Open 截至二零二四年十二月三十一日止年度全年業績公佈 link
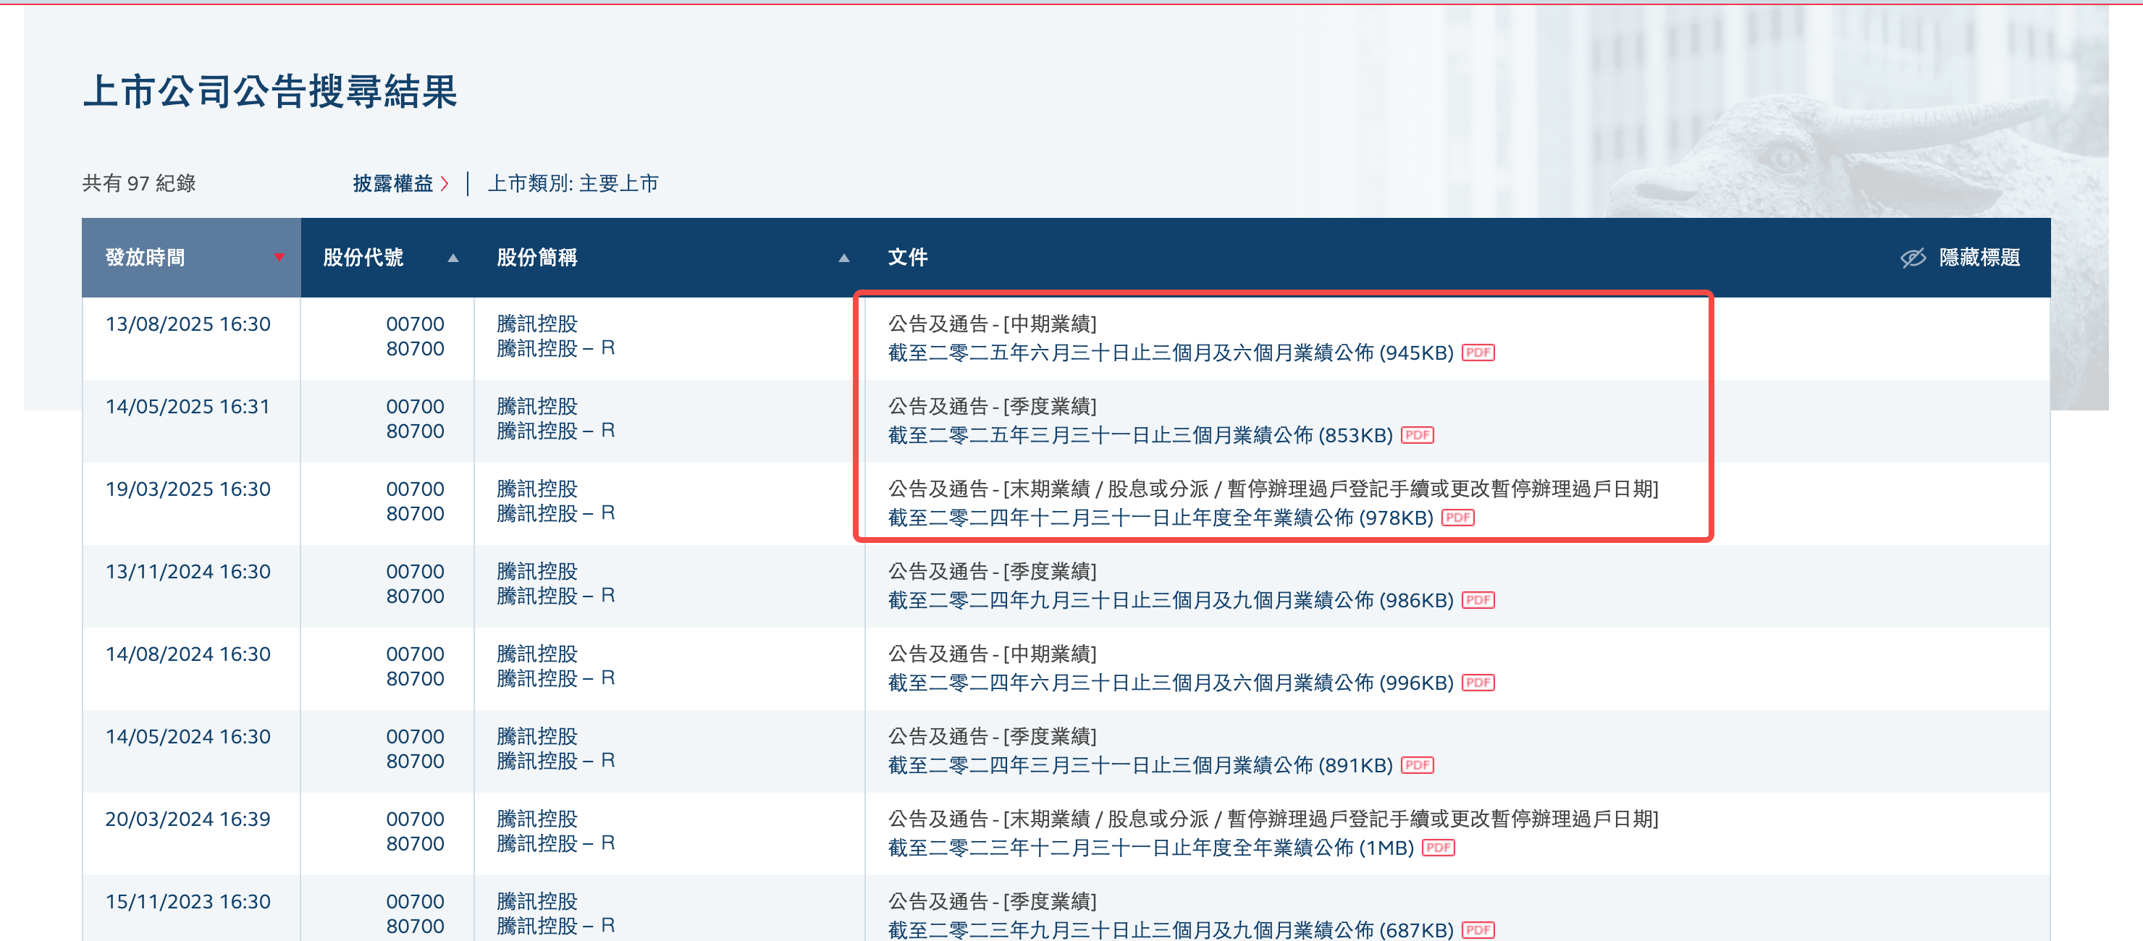 1160,518
